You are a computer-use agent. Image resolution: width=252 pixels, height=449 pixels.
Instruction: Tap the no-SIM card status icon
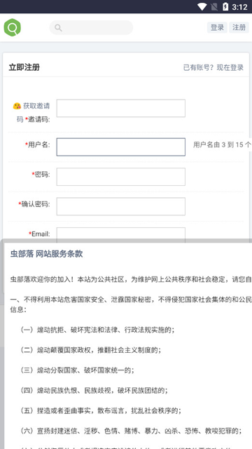click(x=214, y=6)
